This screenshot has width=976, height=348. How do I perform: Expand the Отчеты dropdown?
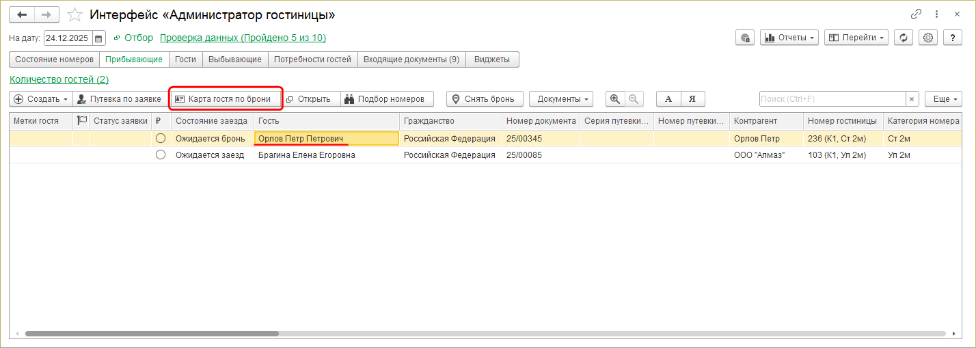coord(789,38)
